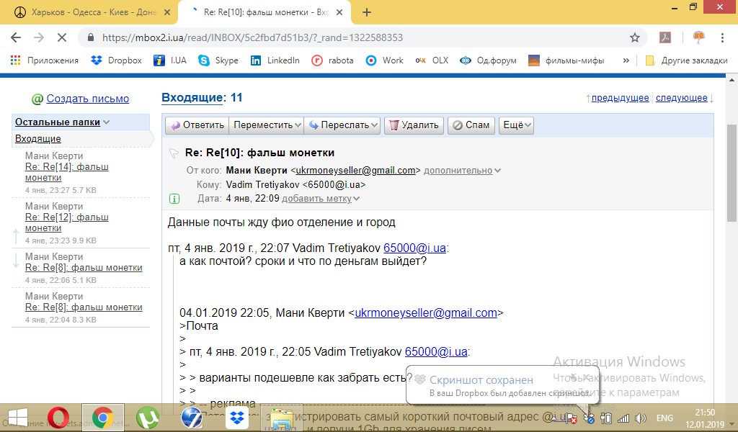Viewport: 738px width, 432px height.
Task: Mark message as Спам
Action: [471, 125]
